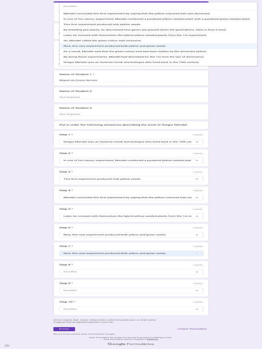Open the Step 5 answer dropdown
The image size is (262, 349).
(131, 216)
